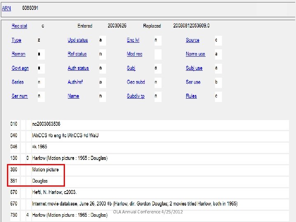Click the Subj use link
The width and height of the screenshot is (296, 222).
pyautogui.click(x=194, y=68)
